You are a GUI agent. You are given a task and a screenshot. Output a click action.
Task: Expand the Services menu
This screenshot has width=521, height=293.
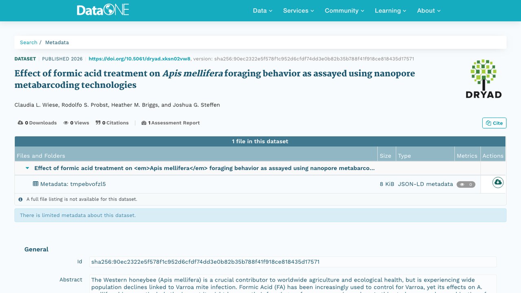tap(298, 11)
